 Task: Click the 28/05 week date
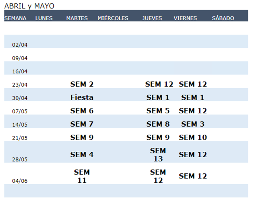20,160
